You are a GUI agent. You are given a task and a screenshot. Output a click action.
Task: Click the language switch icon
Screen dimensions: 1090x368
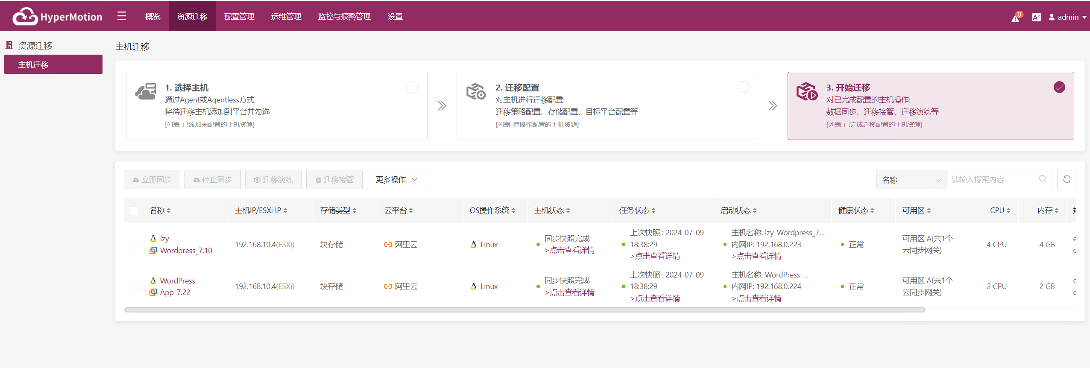pyautogui.click(x=1036, y=17)
